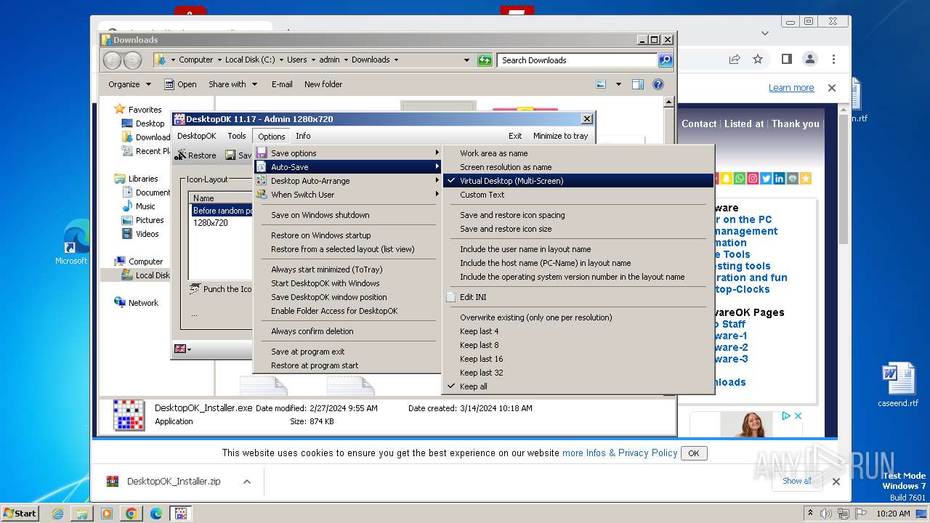
Task: Open the language flag selector in DesktopOK
Action: [182, 349]
